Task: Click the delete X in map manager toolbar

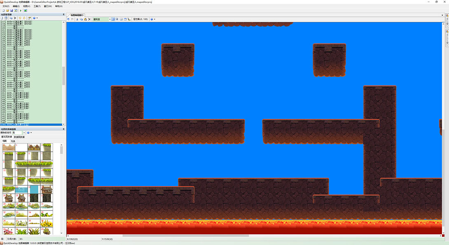Action: click(x=15, y=18)
